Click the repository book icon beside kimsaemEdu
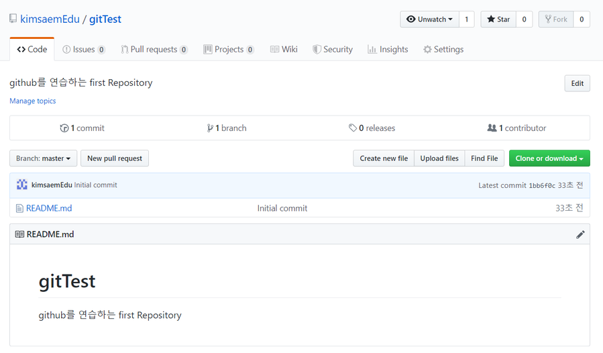Image resolution: width=603 pixels, height=353 pixels. 13,19
